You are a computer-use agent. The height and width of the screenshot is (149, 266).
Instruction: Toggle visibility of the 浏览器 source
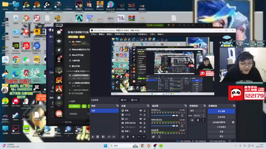[x=141, y=115]
